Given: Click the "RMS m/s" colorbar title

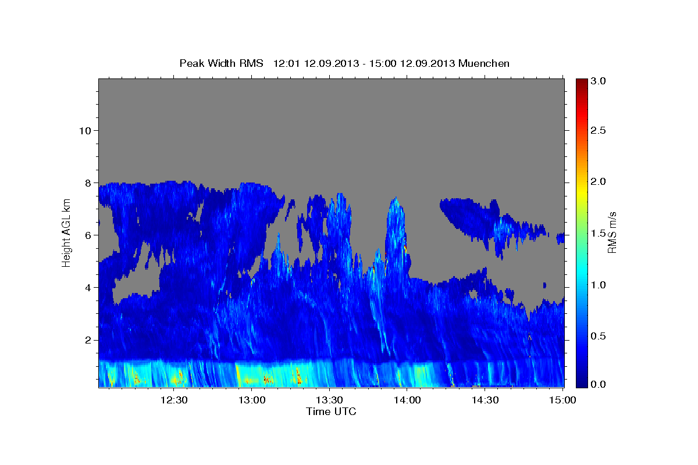Looking at the screenshot, I should (612, 233).
